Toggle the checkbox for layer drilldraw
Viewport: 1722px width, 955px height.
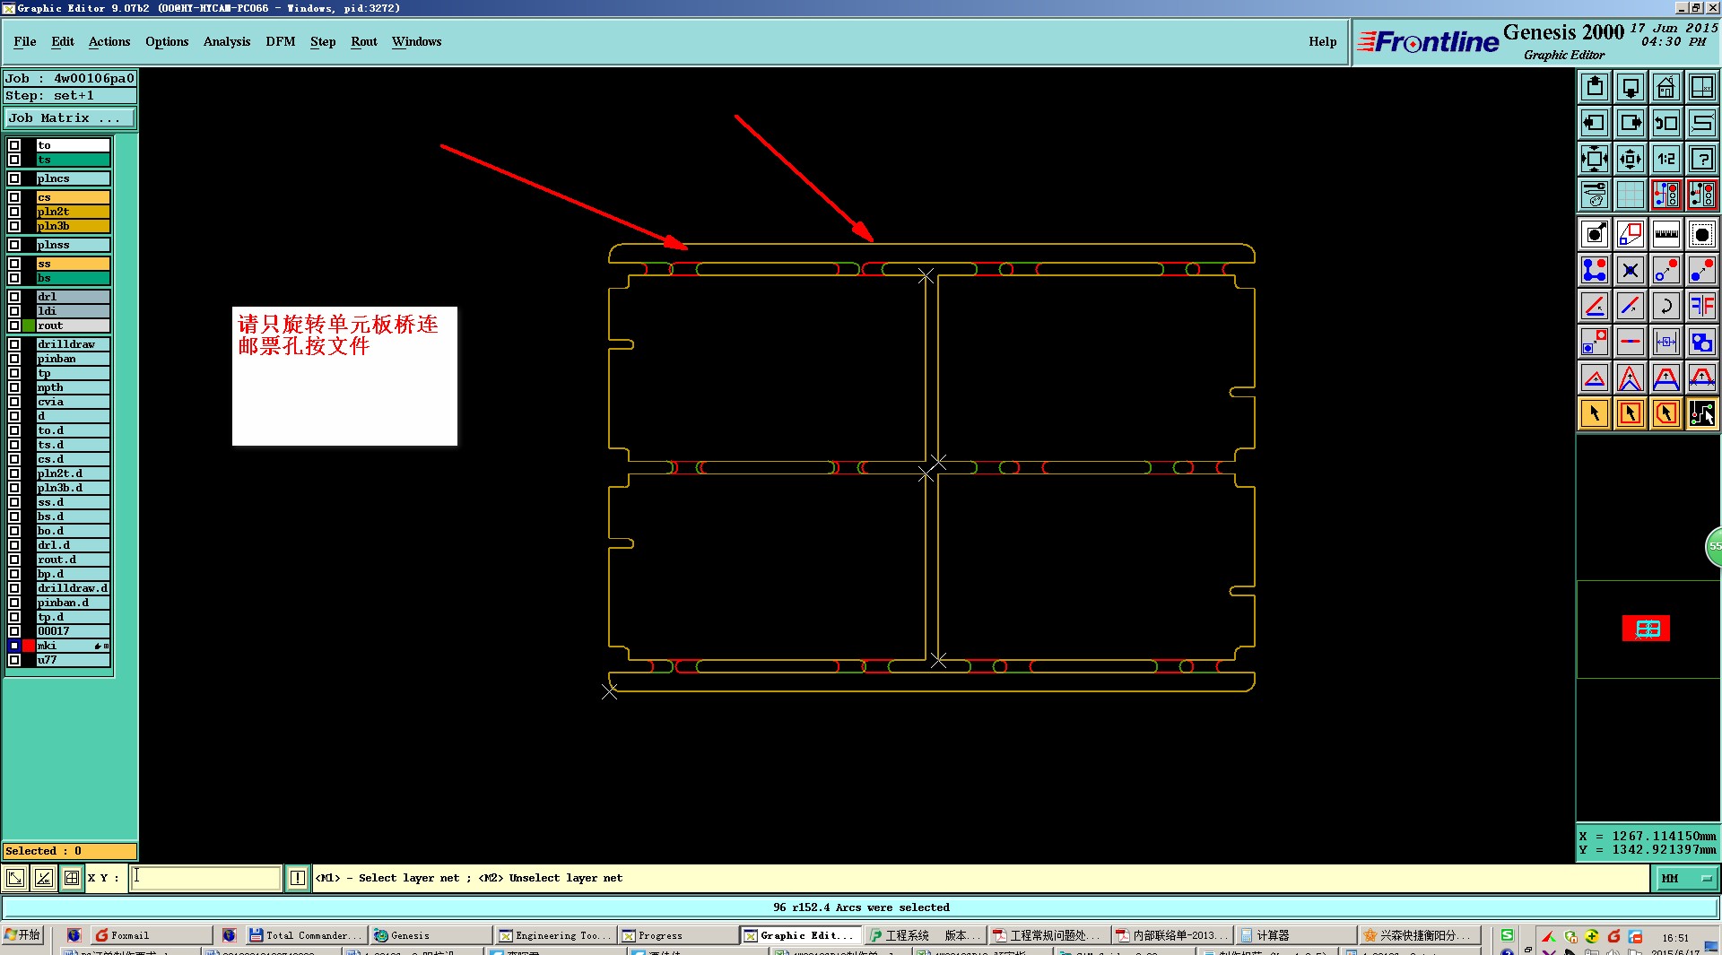point(14,344)
